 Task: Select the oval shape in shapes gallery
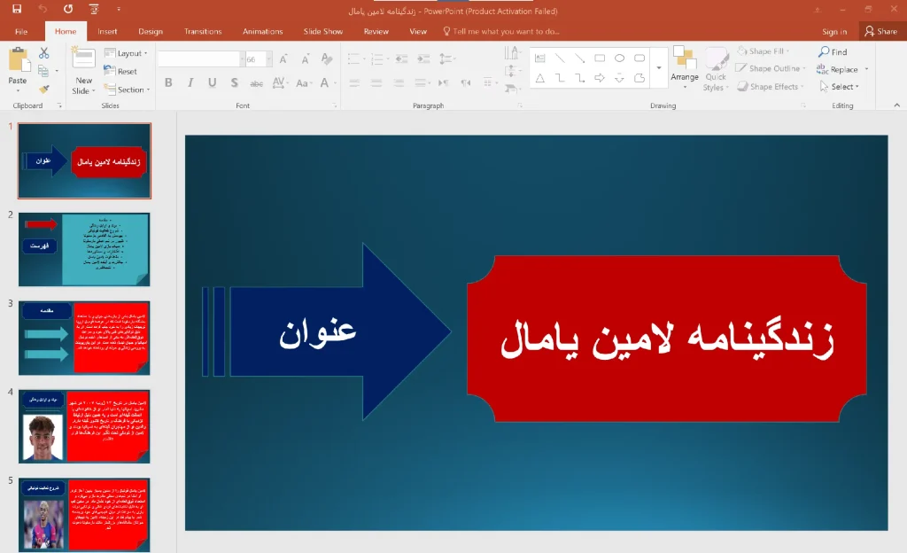tap(619, 58)
